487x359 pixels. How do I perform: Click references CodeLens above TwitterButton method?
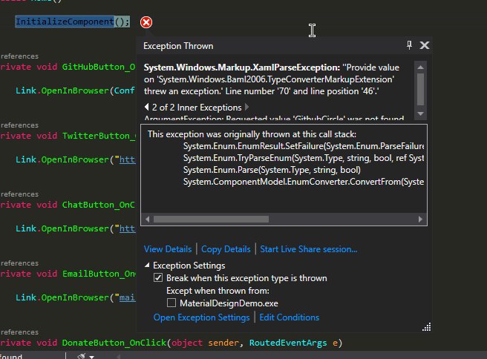(19, 125)
